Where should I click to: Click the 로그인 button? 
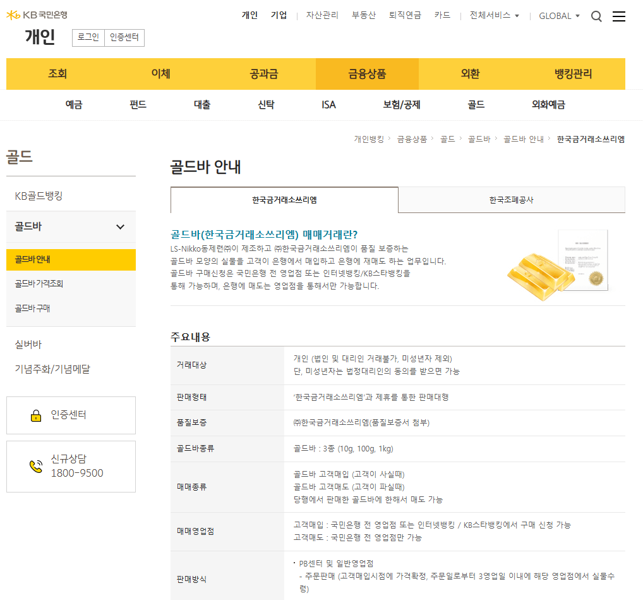pyautogui.click(x=87, y=38)
